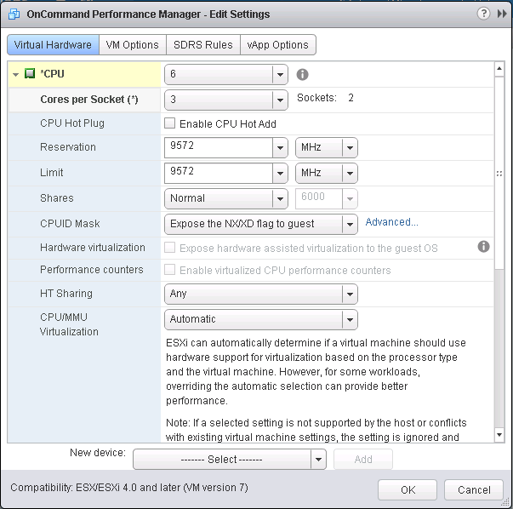Click the Compatibility ESX/ESXi 4.0 text
Screen dimensions: 513x509
(129, 488)
